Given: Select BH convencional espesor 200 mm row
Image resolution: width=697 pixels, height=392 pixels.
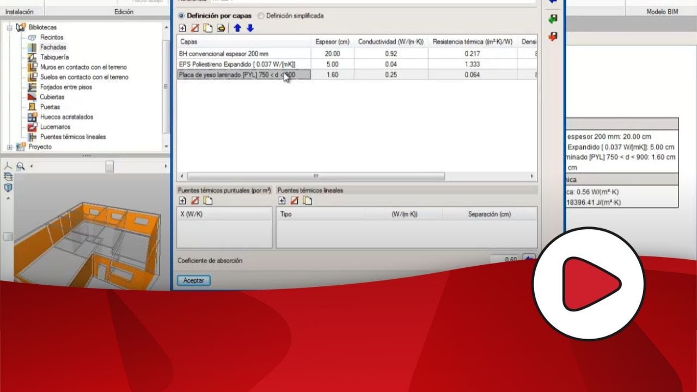Looking at the screenshot, I should (x=357, y=54).
